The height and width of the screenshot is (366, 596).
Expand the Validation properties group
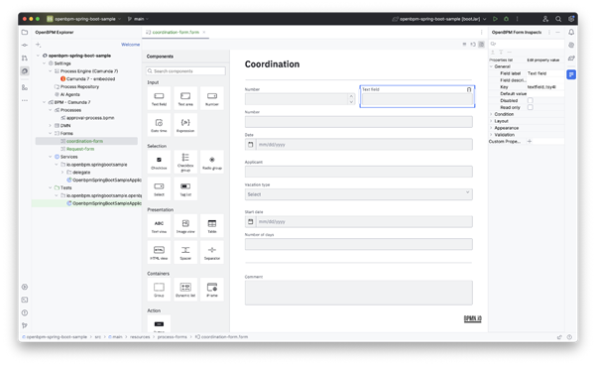491,135
